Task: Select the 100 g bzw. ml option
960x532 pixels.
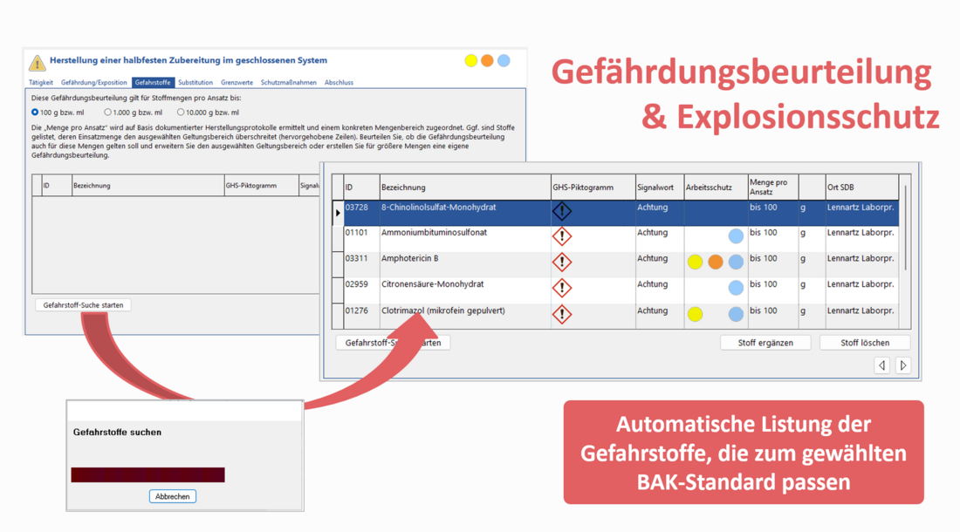Action: [35, 113]
